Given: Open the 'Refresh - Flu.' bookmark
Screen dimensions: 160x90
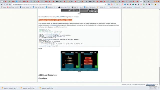Looking at the screenshot, I should click(139, 7).
